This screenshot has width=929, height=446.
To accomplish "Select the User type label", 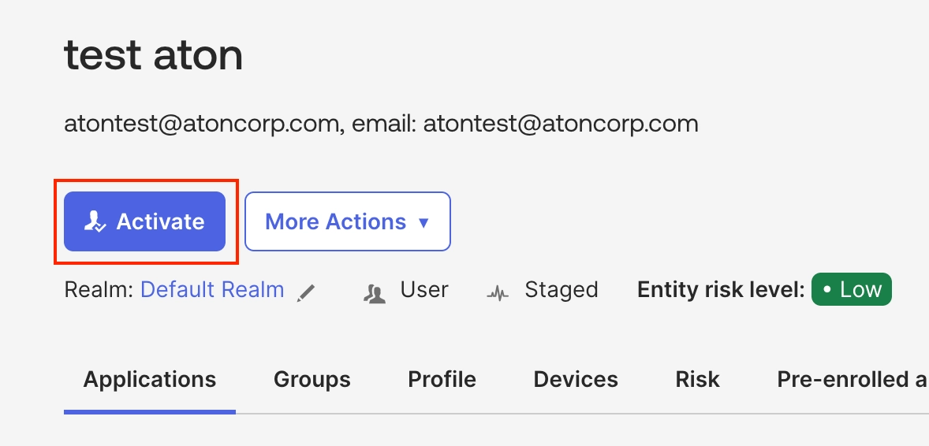I will 424,290.
